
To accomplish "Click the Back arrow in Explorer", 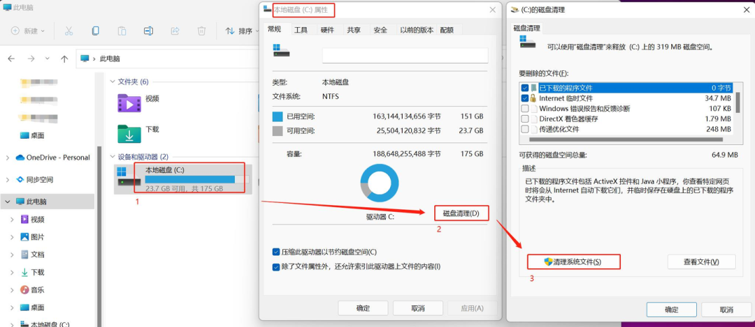I will click(11, 59).
